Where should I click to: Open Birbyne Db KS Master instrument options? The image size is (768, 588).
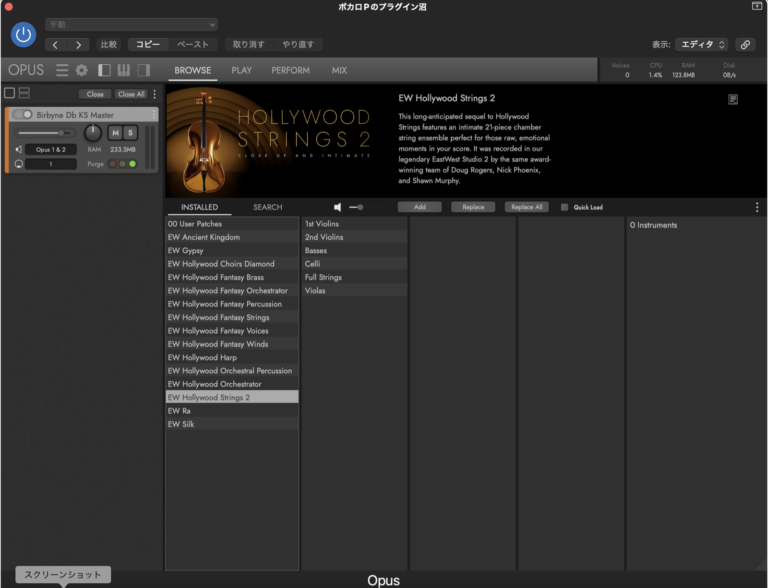pyautogui.click(x=154, y=115)
